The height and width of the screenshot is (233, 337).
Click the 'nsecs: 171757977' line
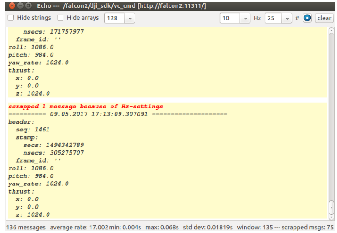[x=54, y=32]
